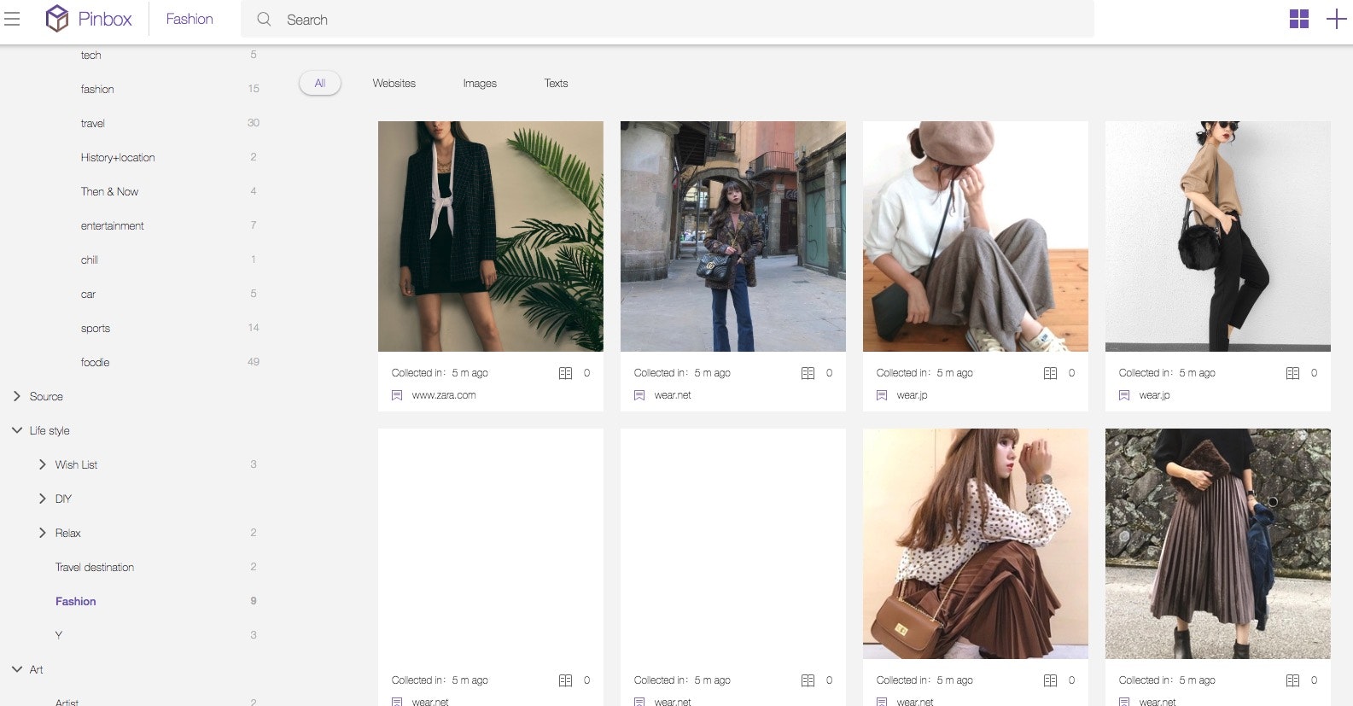1353x706 pixels.
Task: Collapse the Art collection
Action: point(17,669)
